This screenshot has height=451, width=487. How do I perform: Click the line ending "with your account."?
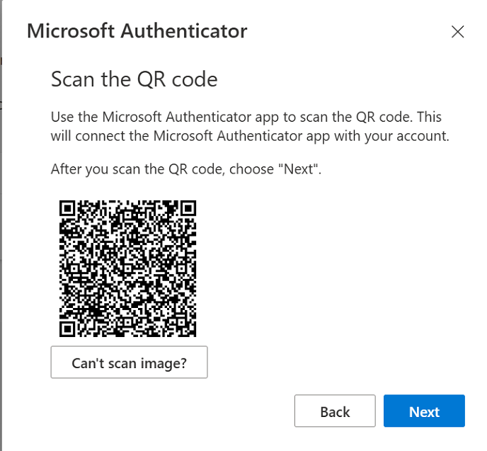tap(250, 137)
